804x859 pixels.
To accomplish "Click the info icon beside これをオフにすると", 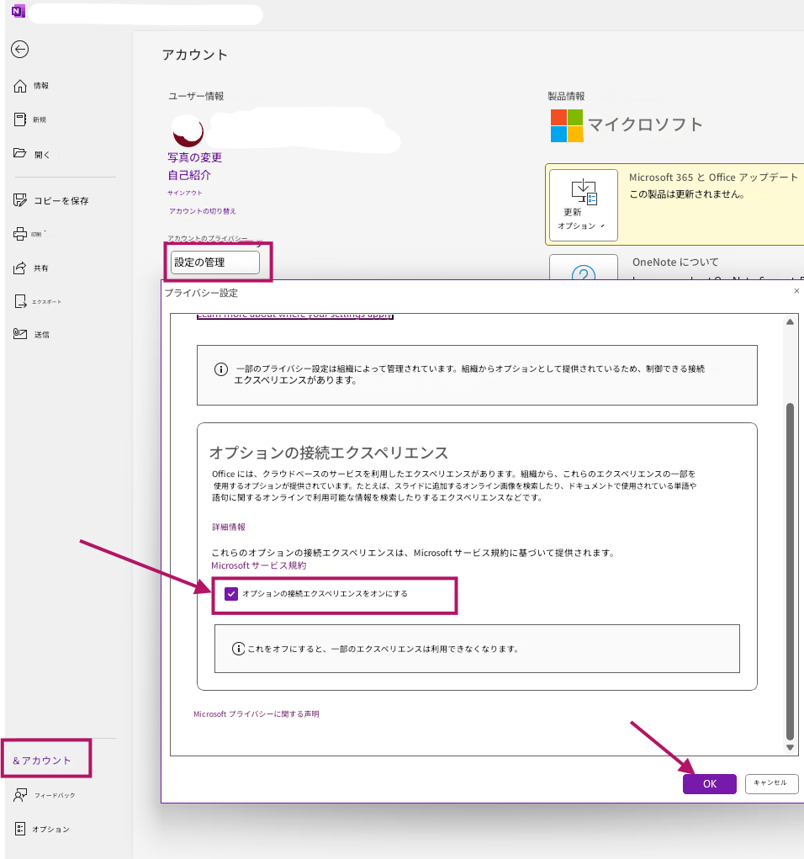I will click(238, 649).
